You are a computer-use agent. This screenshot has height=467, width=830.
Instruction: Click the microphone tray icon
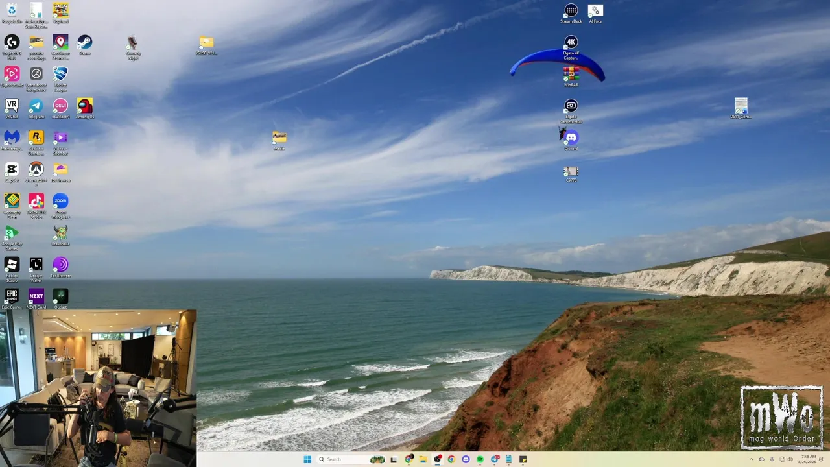click(772, 459)
